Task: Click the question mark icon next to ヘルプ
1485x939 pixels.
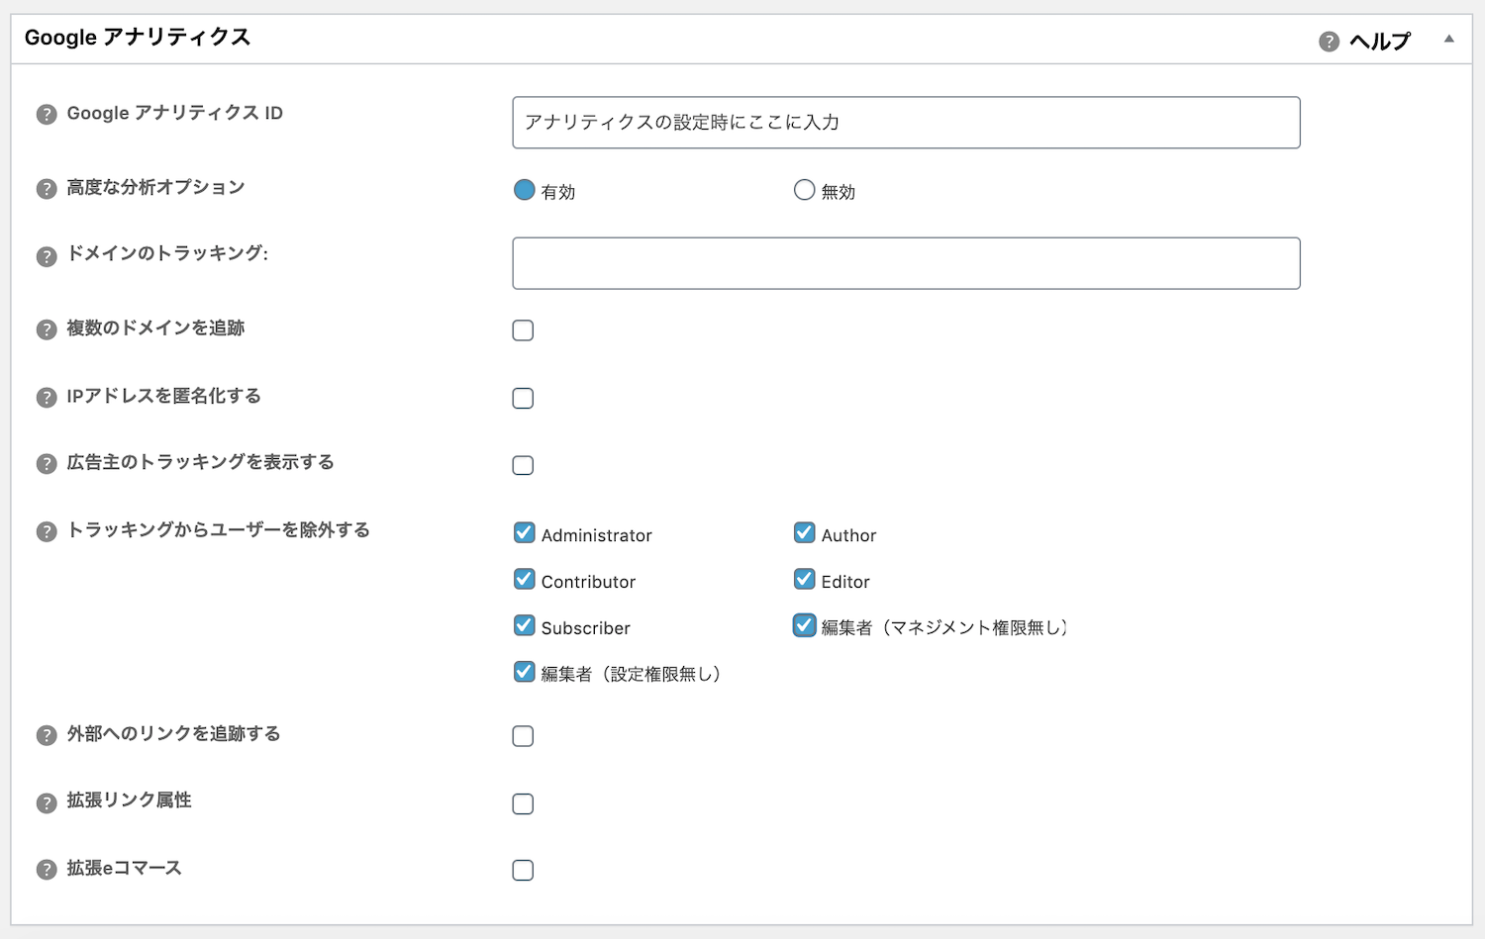Action: (x=1330, y=42)
